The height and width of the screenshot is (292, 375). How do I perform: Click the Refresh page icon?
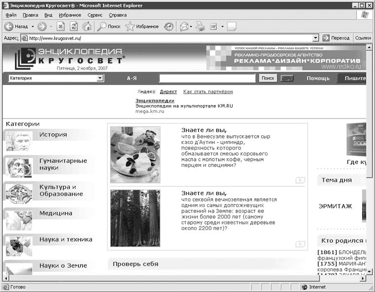click(x=74, y=26)
